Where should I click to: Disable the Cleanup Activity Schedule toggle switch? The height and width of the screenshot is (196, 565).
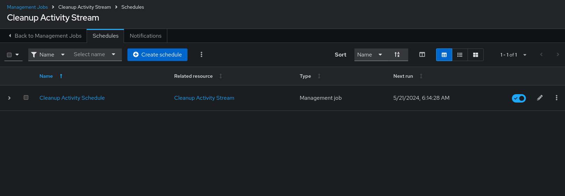tap(519, 98)
